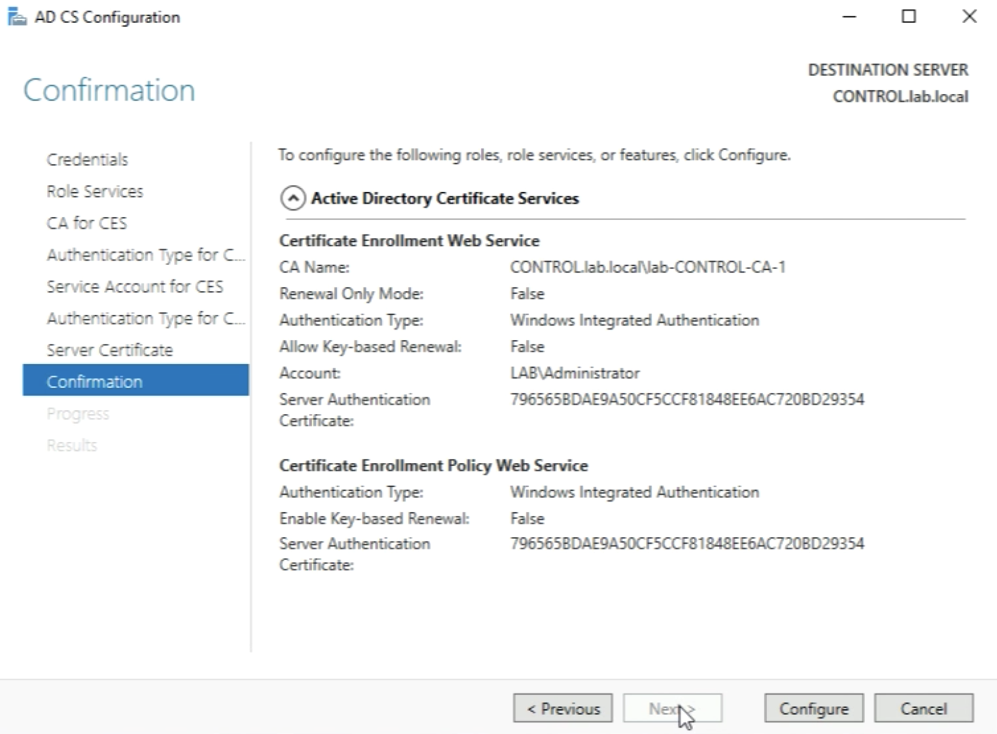Open Authentication Type step above Service Account
Viewport: 997px width, 734px height.
tap(145, 255)
